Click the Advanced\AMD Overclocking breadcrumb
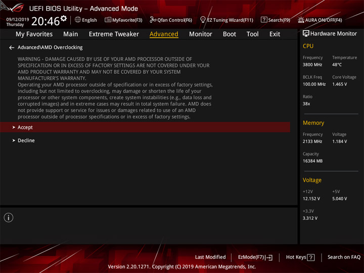The width and height of the screenshot is (364, 273). click(x=50, y=48)
